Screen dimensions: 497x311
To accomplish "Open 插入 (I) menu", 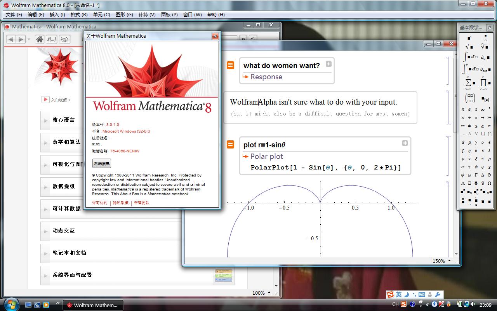I will click(x=57, y=15).
